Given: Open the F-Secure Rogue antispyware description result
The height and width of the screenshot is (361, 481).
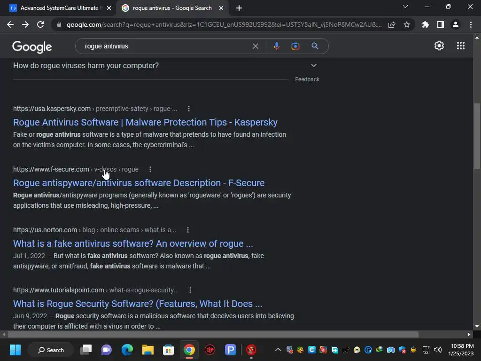Looking at the screenshot, I should pyautogui.click(x=139, y=183).
